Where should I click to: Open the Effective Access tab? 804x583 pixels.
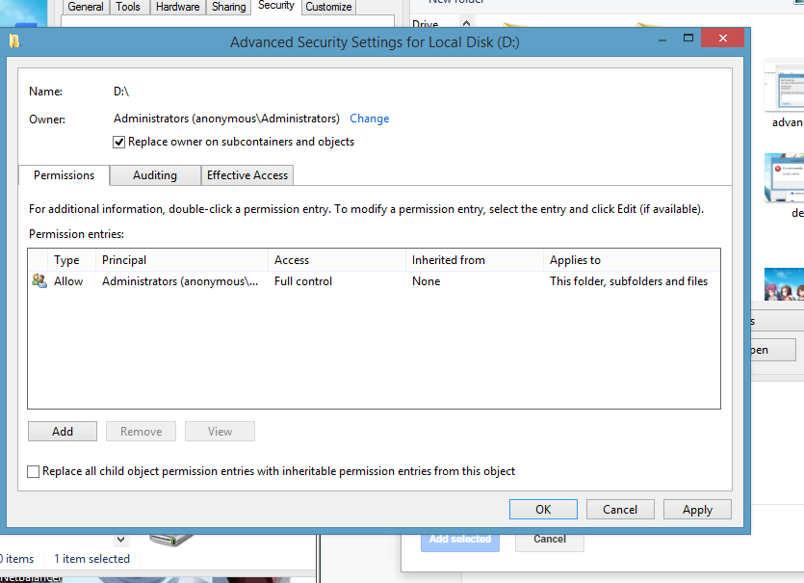(247, 175)
